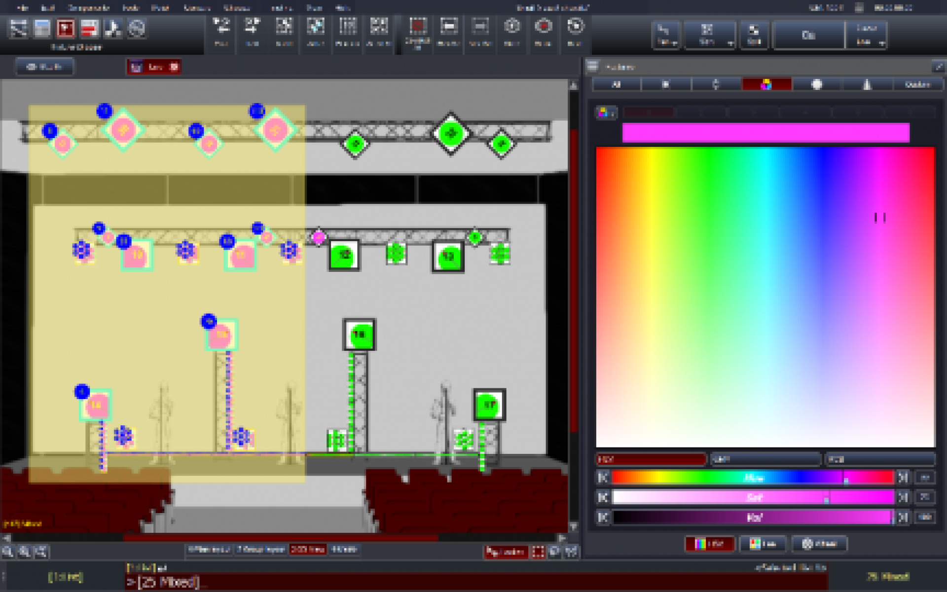Click the round dial icon in the top-left toolbar
This screenshot has height=592, width=947.
[x=137, y=28]
